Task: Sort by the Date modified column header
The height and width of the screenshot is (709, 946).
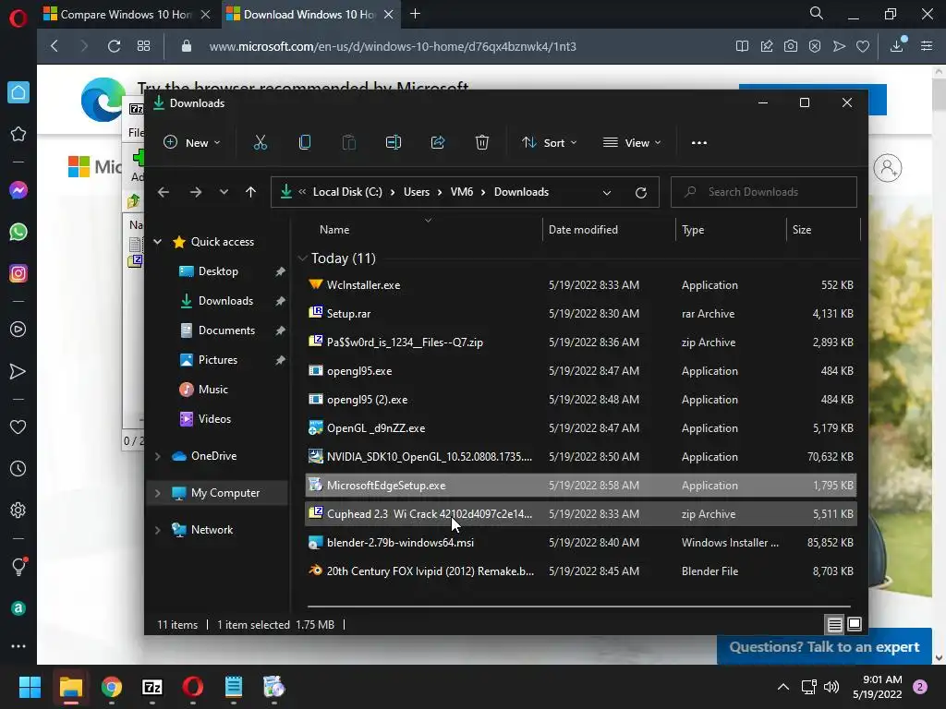Action: click(583, 230)
